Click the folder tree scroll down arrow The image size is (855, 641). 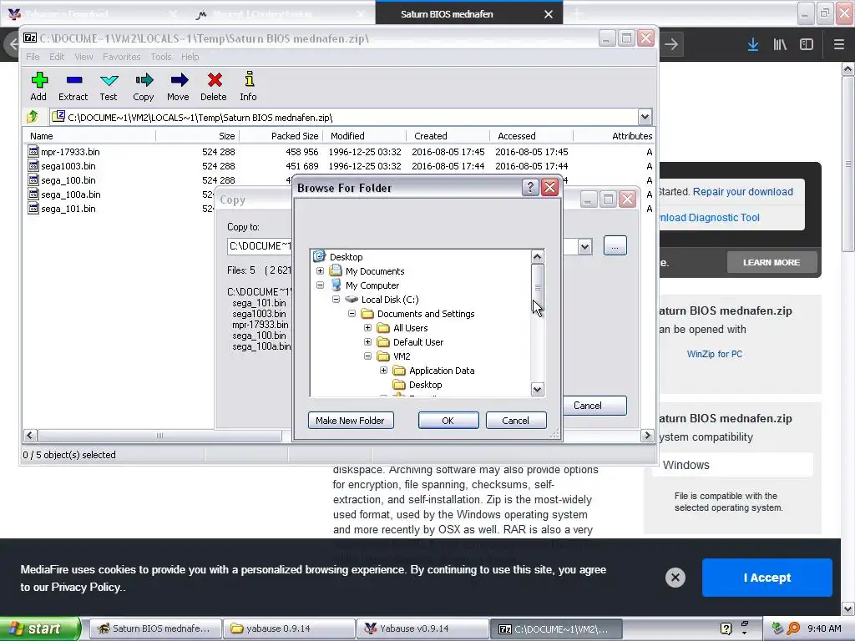537,389
